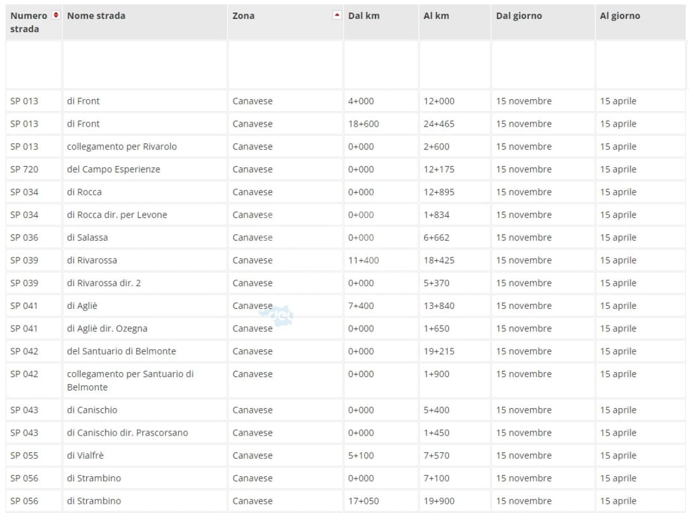
Task: Click the sort icon beside Numero strada
Action: click(56, 15)
